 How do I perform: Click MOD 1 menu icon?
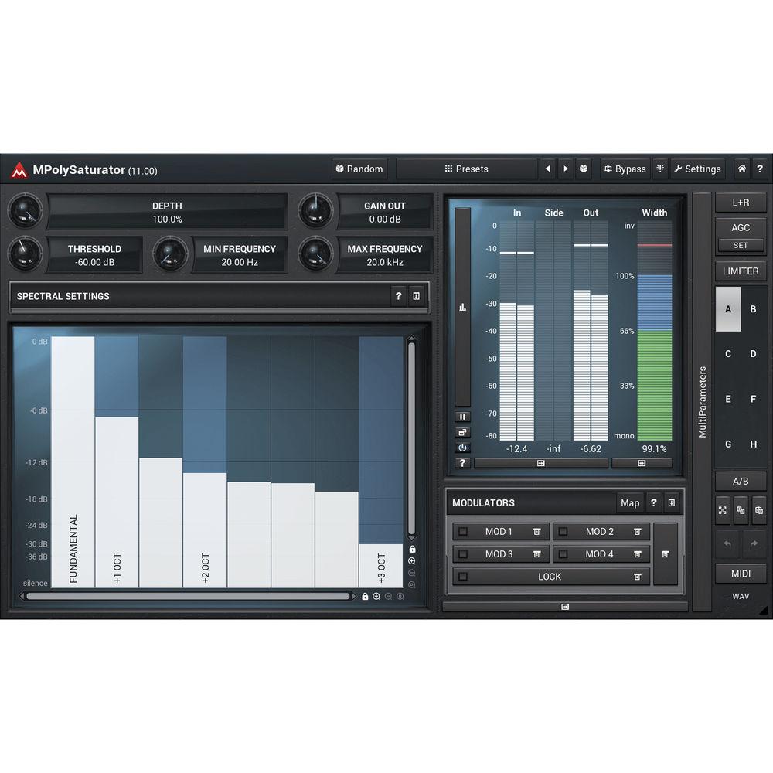pos(536,532)
